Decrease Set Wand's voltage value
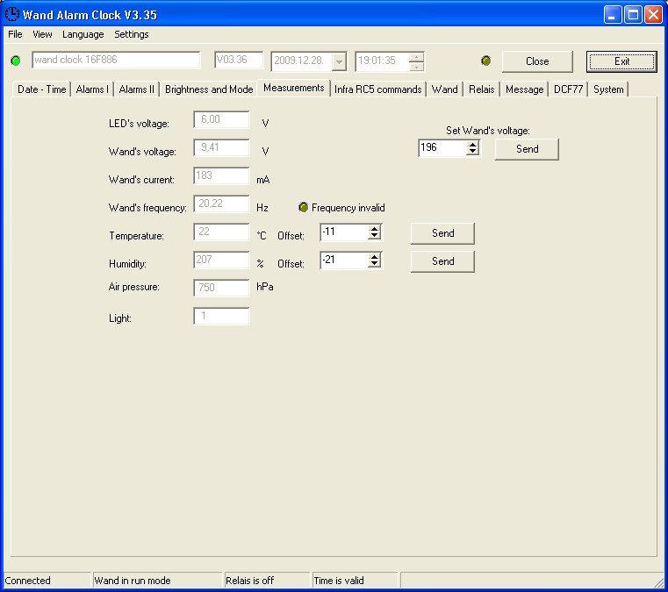The height and width of the screenshot is (592, 668). (x=472, y=152)
